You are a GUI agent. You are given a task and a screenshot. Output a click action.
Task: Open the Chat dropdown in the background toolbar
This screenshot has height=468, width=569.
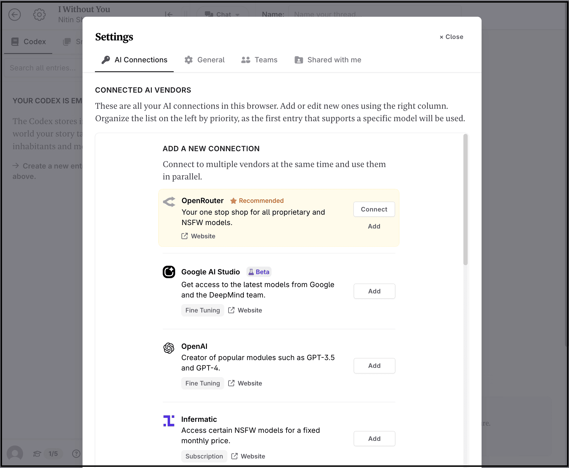pos(222,14)
